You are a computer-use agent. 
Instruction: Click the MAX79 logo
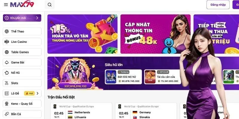click(x=22, y=4)
